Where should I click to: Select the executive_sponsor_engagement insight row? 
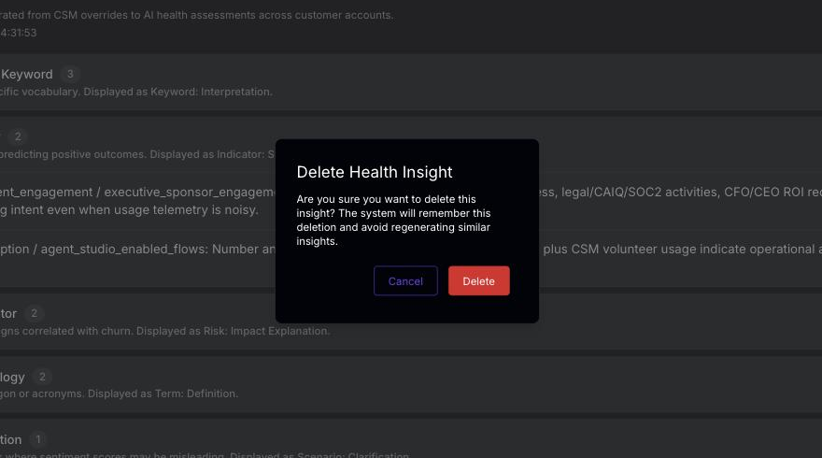(411, 201)
